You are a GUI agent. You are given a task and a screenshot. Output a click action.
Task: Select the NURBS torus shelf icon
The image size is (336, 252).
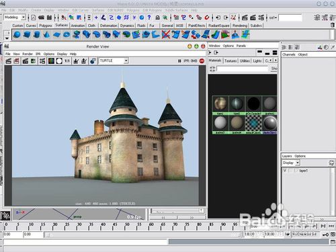pos(67,35)
